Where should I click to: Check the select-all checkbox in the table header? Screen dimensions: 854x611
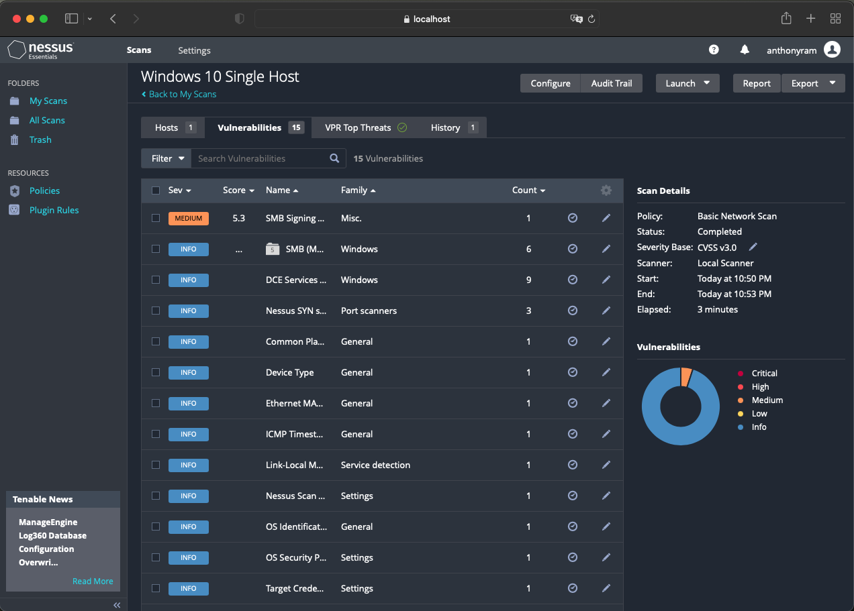point(155,190)
